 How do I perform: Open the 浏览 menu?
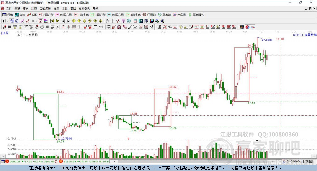17,8
